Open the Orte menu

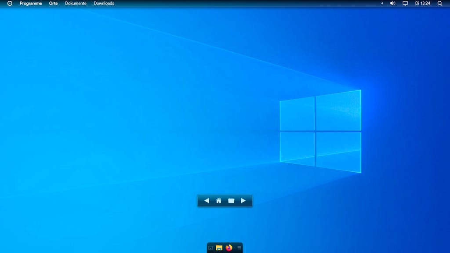pos(53,4)
